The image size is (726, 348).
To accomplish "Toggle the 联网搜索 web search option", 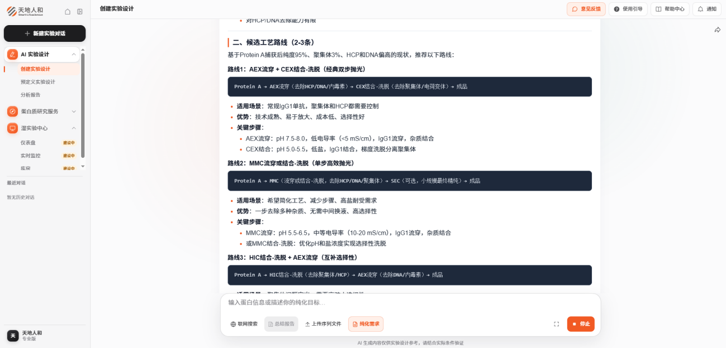I will click(x=244, y=324).
